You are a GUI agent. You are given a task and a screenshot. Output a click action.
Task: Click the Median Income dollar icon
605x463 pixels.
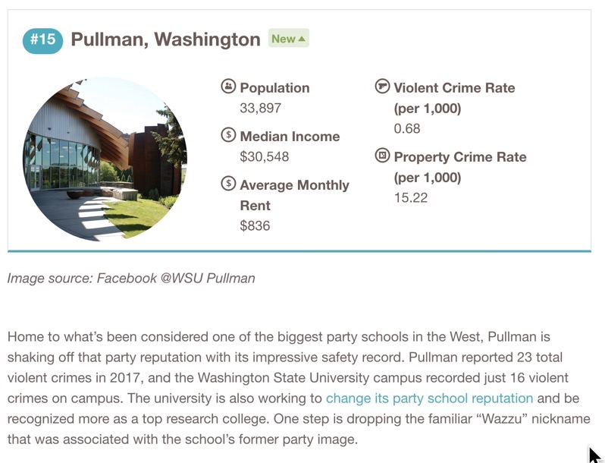(x=228, y=135)
